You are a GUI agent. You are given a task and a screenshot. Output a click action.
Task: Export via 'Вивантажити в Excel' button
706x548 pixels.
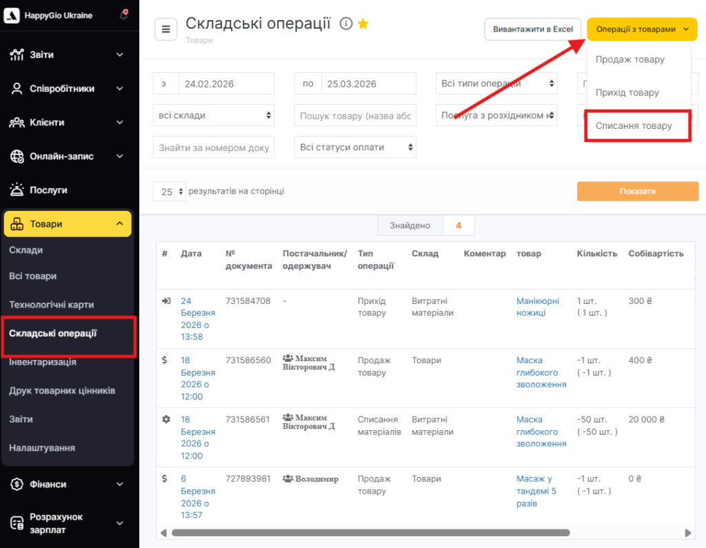533,30
